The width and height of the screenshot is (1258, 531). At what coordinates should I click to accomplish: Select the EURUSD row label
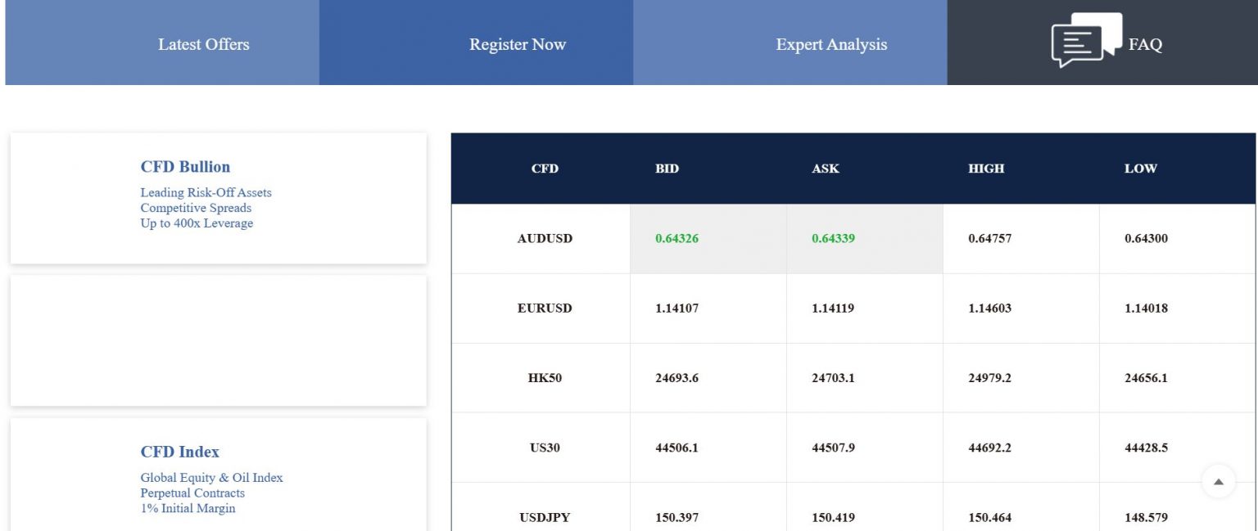(x=545, y=308)
